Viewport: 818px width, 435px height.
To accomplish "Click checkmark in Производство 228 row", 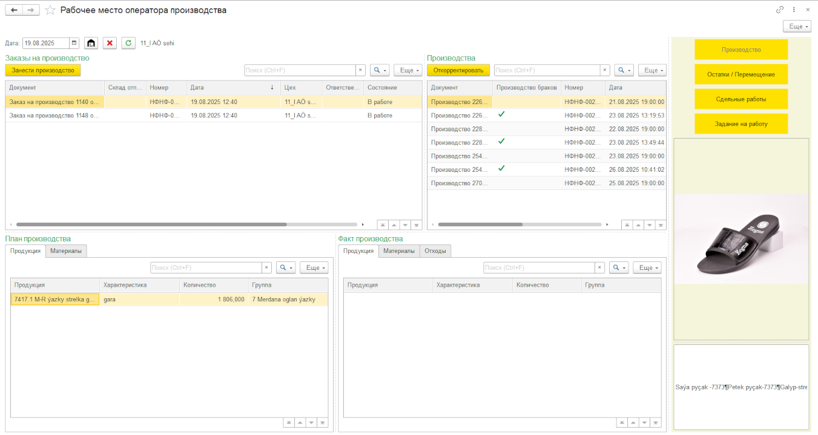I will click(501, 142).
